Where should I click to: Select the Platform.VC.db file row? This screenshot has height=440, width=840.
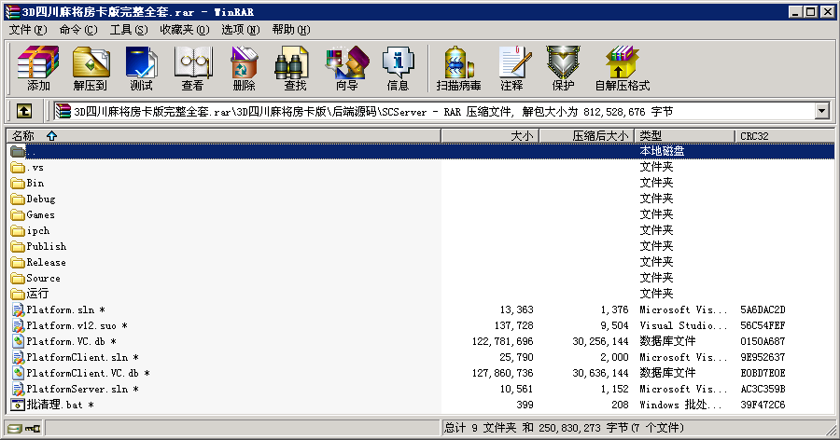click(x=62, y=341)
